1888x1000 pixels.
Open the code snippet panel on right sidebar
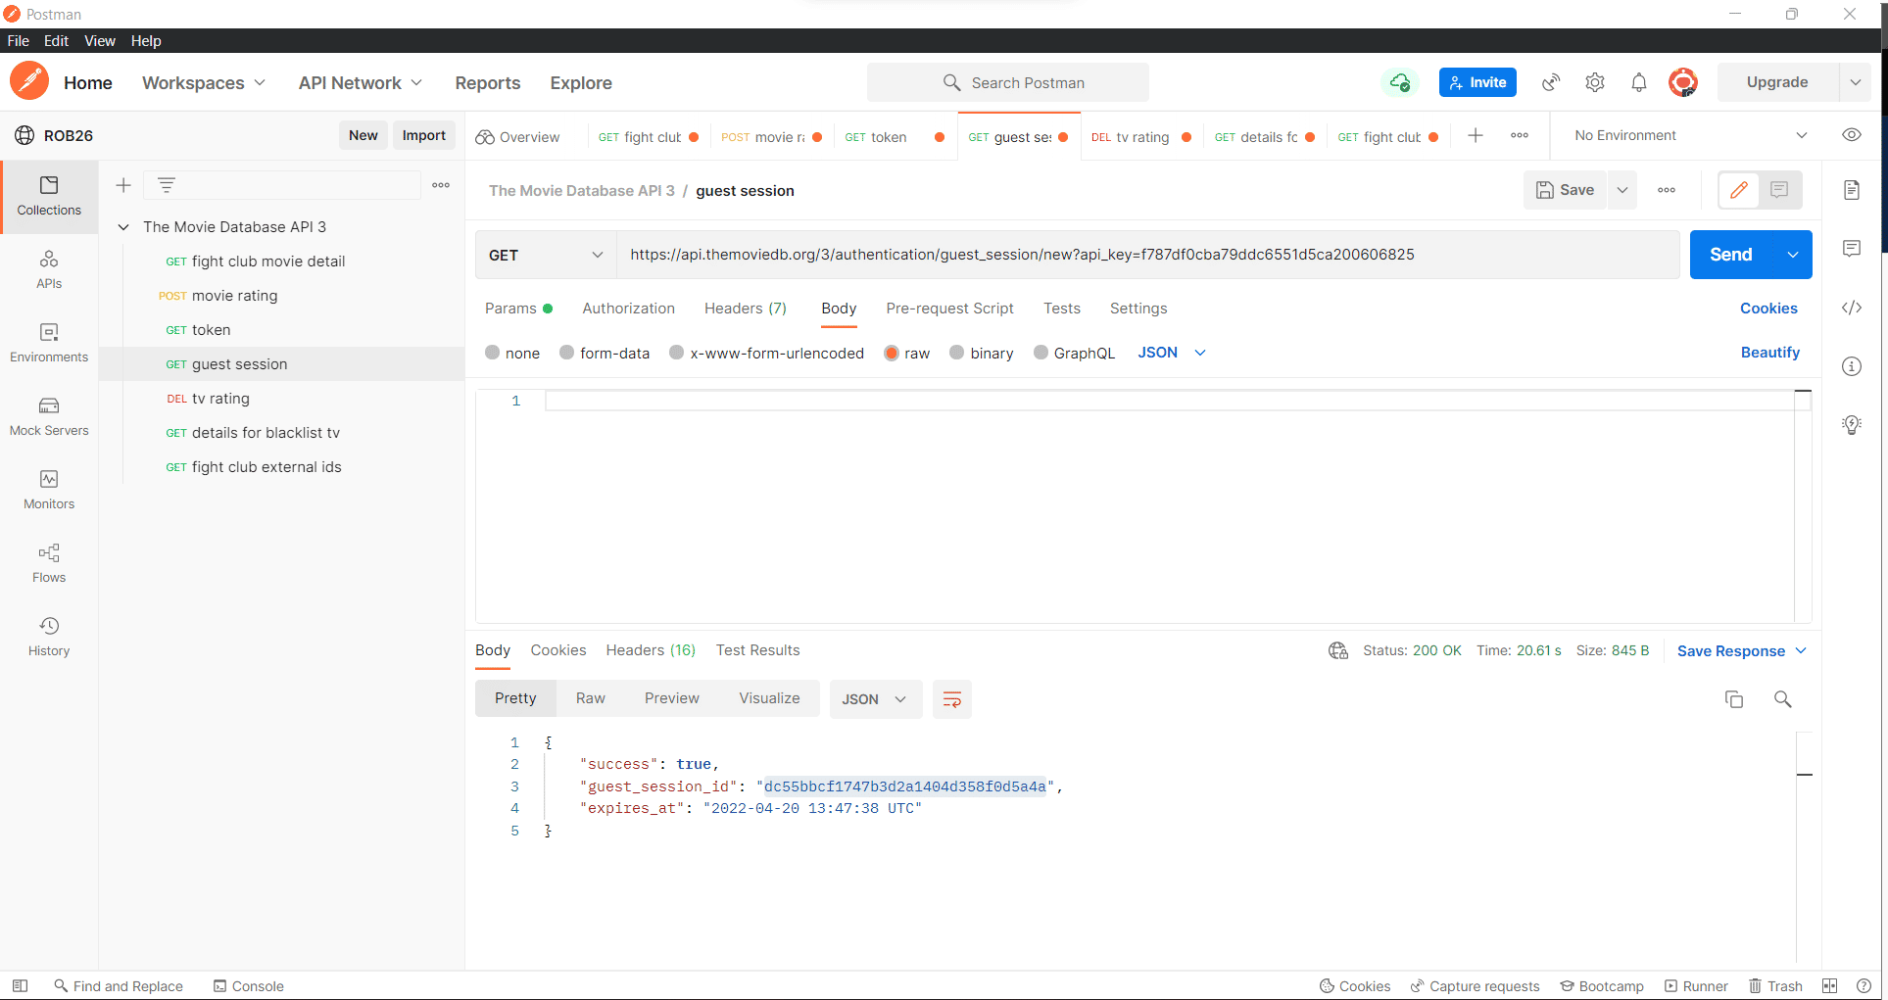[x=1853, y=308]
